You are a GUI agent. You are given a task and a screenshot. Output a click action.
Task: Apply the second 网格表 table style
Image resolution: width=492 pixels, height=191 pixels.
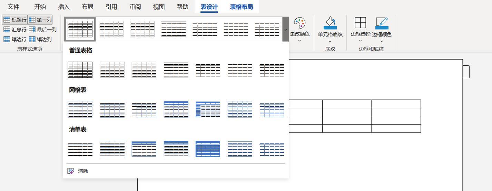[112, 109]
